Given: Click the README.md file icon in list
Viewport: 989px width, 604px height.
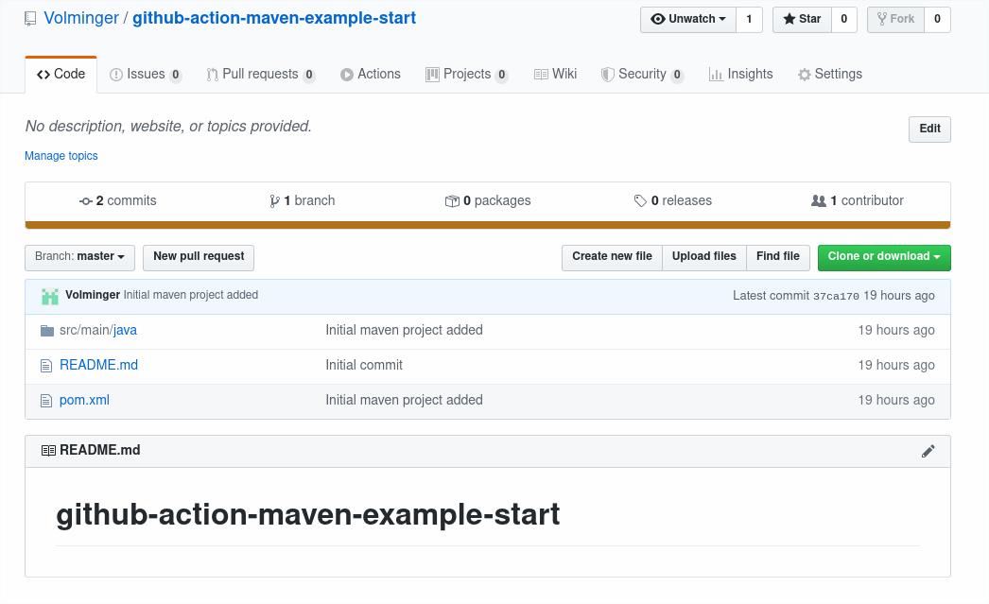Looking at the screenshot, I should [x=46, y=366].
